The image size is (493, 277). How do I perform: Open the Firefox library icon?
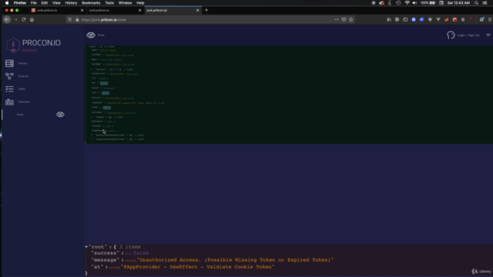[x=389, y=19]
